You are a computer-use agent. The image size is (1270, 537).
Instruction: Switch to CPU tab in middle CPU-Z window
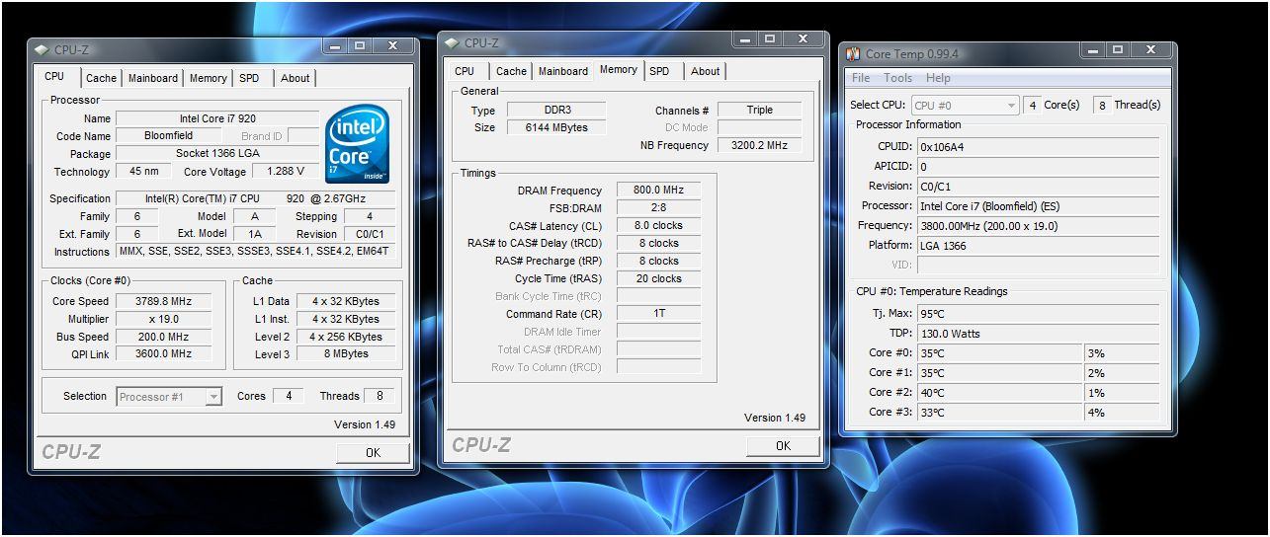click(465, 71)
